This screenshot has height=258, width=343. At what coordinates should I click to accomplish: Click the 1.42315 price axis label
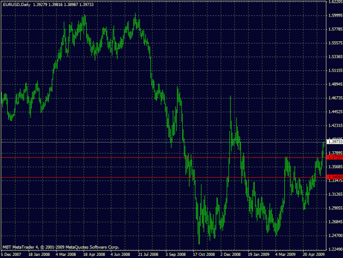click(335, 125)
